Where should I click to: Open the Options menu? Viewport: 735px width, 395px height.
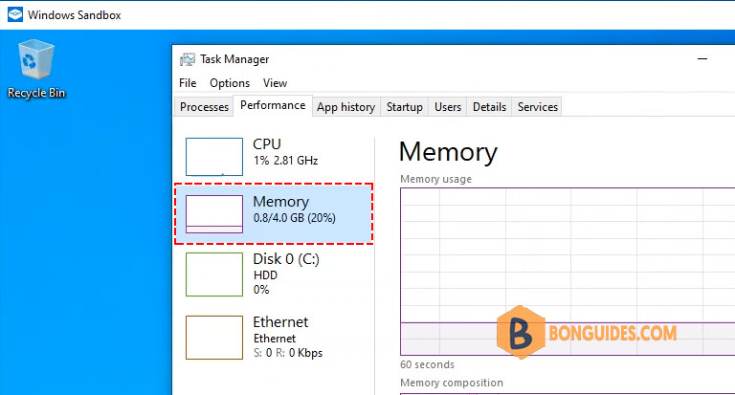(230, 83)
